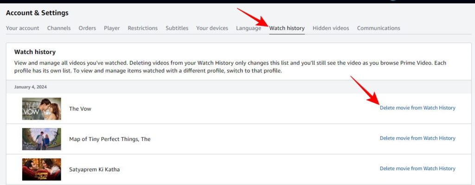Screen dimensions: 475x185
Task: Delete The Vow from Watch History
Action: (417, 108)
